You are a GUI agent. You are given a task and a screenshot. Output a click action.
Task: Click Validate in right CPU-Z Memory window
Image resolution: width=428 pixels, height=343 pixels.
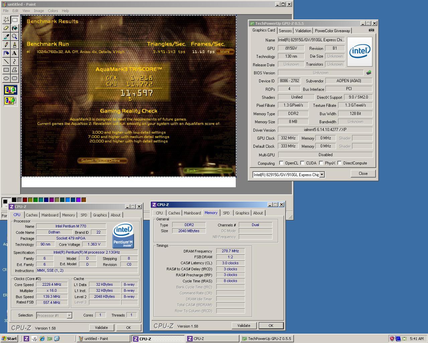pos(244,326)
